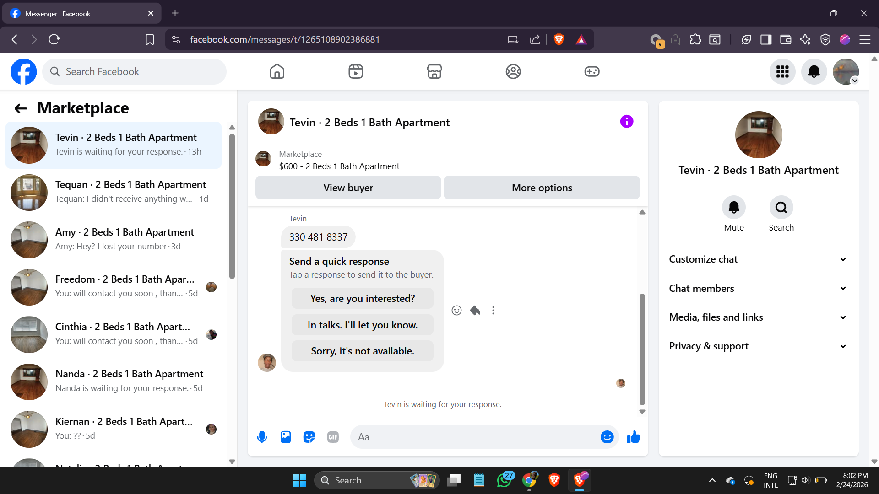
Task: Attach a photo with image icon
Action: [286, 437]
